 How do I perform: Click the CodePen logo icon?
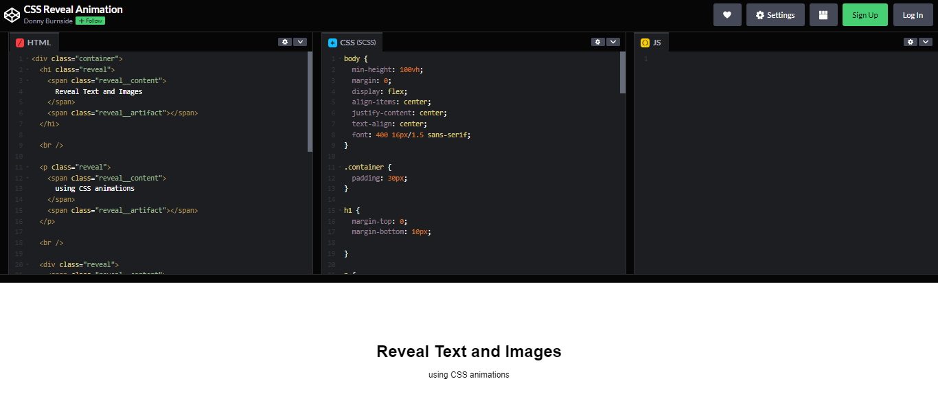pos(12,14)
